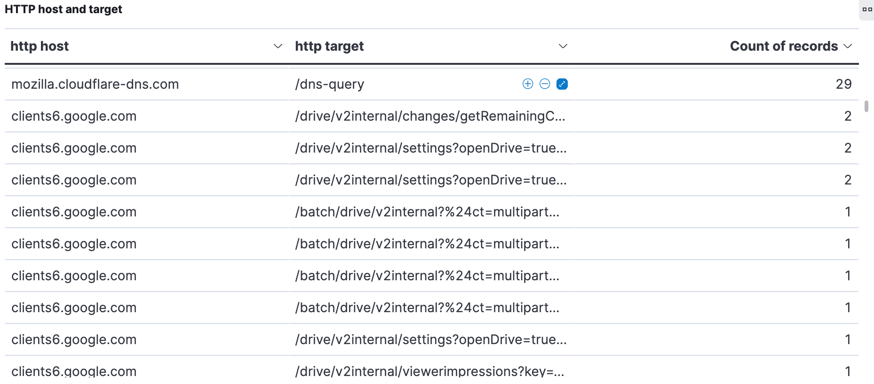Click the 'Count of records' header label
The width and height of the screenshot is (874, 384).
784,46
